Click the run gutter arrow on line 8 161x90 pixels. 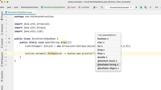point(9,42)
